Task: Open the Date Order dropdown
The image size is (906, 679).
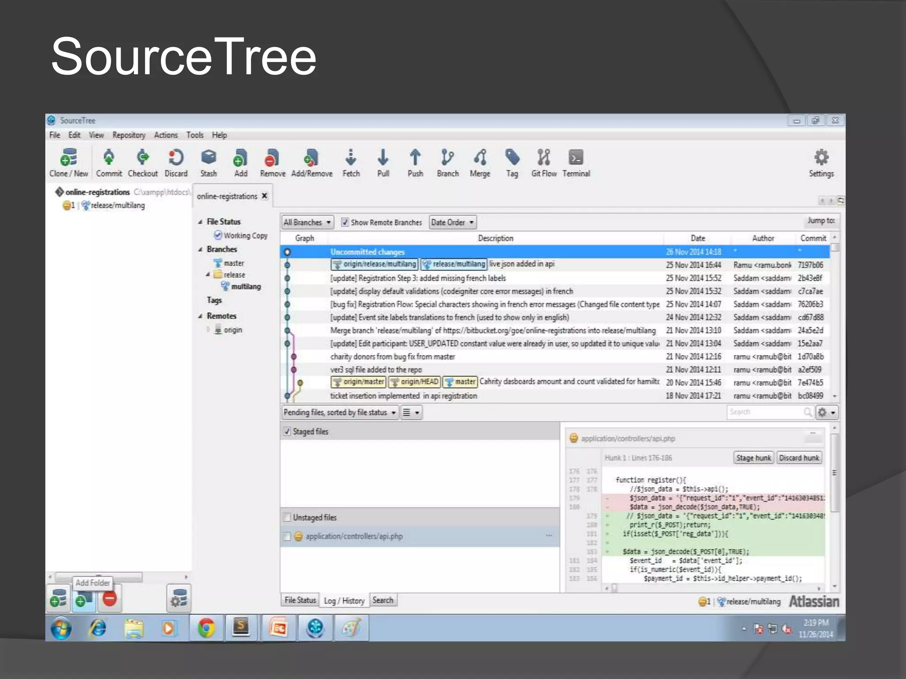Action: (453, 222)
